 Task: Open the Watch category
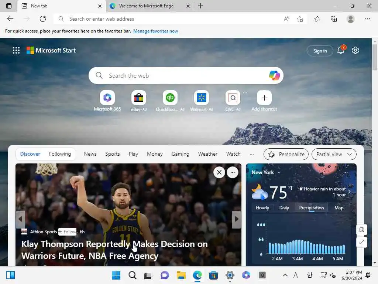(x=233, y=154)
